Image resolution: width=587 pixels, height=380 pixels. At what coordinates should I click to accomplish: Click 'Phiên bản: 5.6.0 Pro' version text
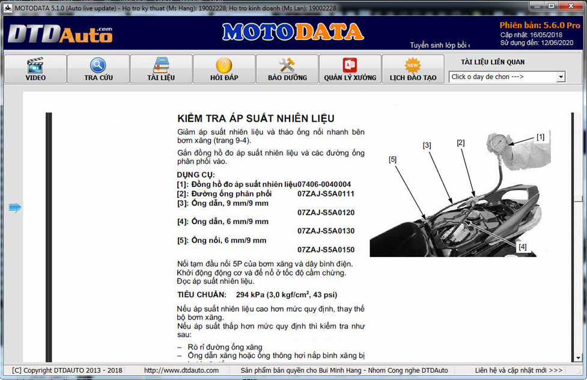[x=540, y=25]
